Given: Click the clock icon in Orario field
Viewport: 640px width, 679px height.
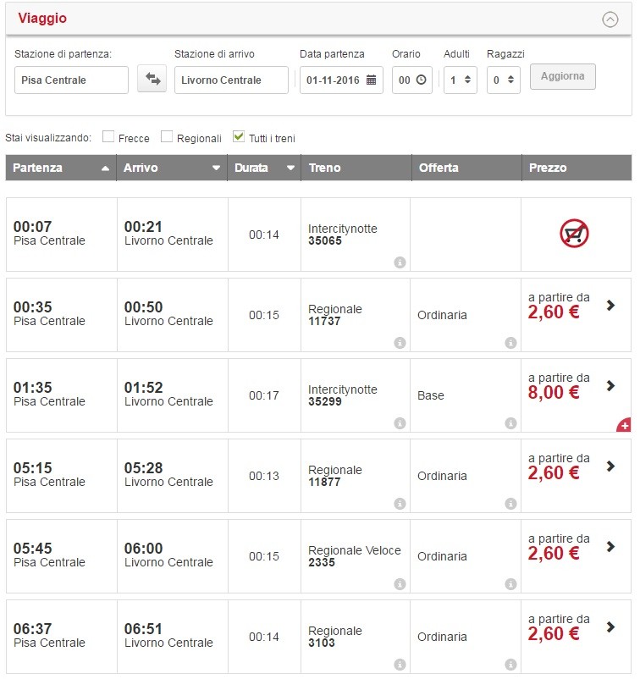Looking at the screenshot, I should [x=422, y=80].
